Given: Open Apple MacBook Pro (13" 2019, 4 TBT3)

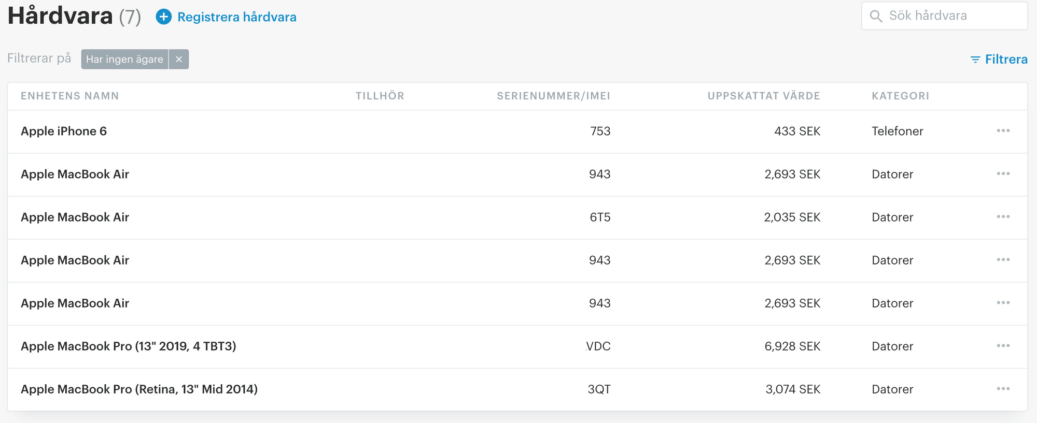Looking at the screenshot, I should point(129,346).
